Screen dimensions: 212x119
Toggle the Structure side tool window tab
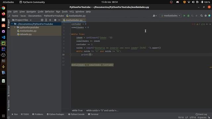(x=9, y=91)
